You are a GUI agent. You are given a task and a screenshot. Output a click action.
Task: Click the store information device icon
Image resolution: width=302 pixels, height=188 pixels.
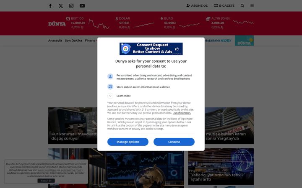pos(110,87)
